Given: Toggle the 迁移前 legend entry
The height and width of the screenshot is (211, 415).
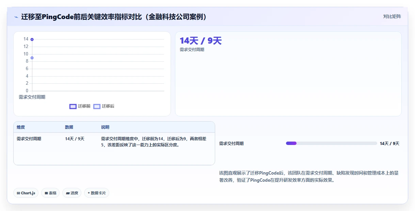Looking at the screenshot, I should [80, 106].
